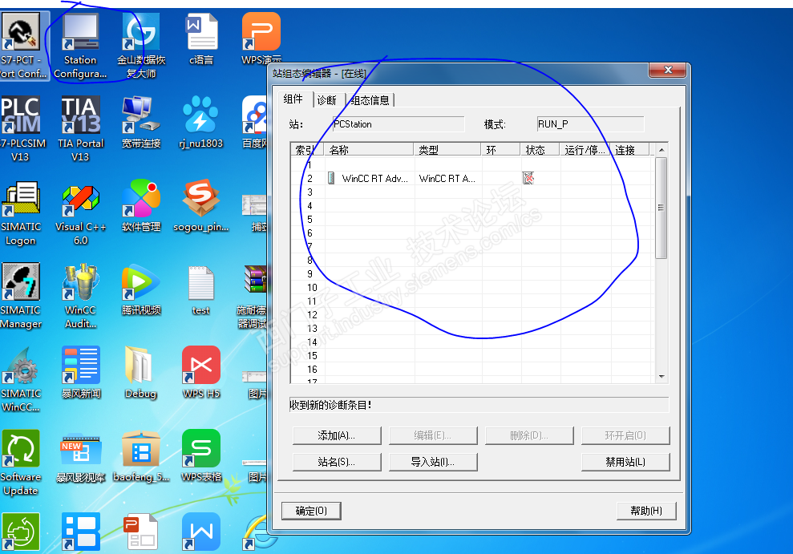Open the rj_nu1803 paw icon
793x554 pixels.
[x=201, y=123]
